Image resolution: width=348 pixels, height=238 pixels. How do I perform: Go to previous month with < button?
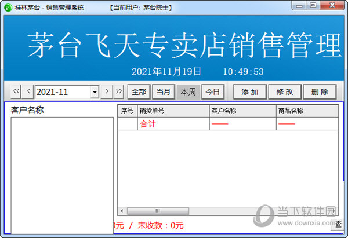click(28, 91)
